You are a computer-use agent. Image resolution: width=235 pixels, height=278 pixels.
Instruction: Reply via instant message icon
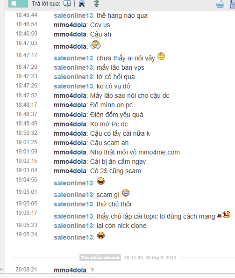(67, 3)
